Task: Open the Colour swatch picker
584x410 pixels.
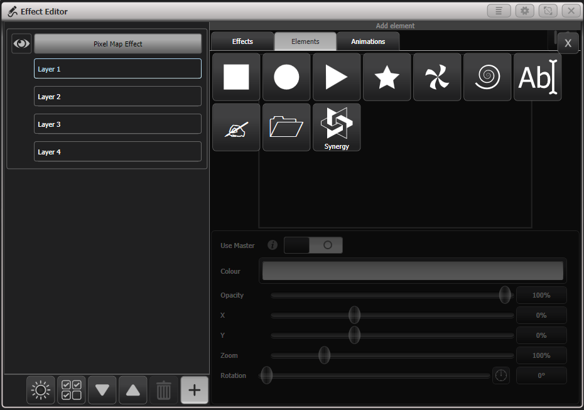Action: click(413, 271)
